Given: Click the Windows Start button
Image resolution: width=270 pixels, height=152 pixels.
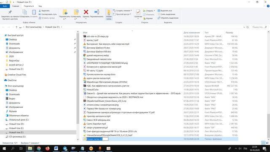Looking at the screenshot, I should [4, 148].
